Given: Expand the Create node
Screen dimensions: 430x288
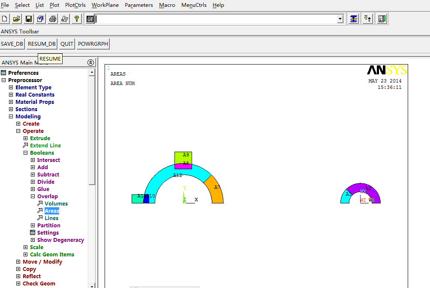Looking at the screenshot, I should 18,124.
